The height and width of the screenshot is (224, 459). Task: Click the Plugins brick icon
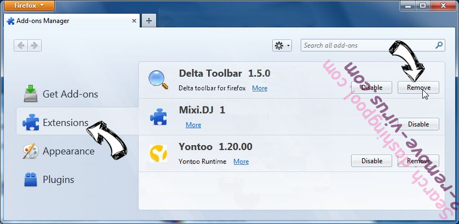31,180
